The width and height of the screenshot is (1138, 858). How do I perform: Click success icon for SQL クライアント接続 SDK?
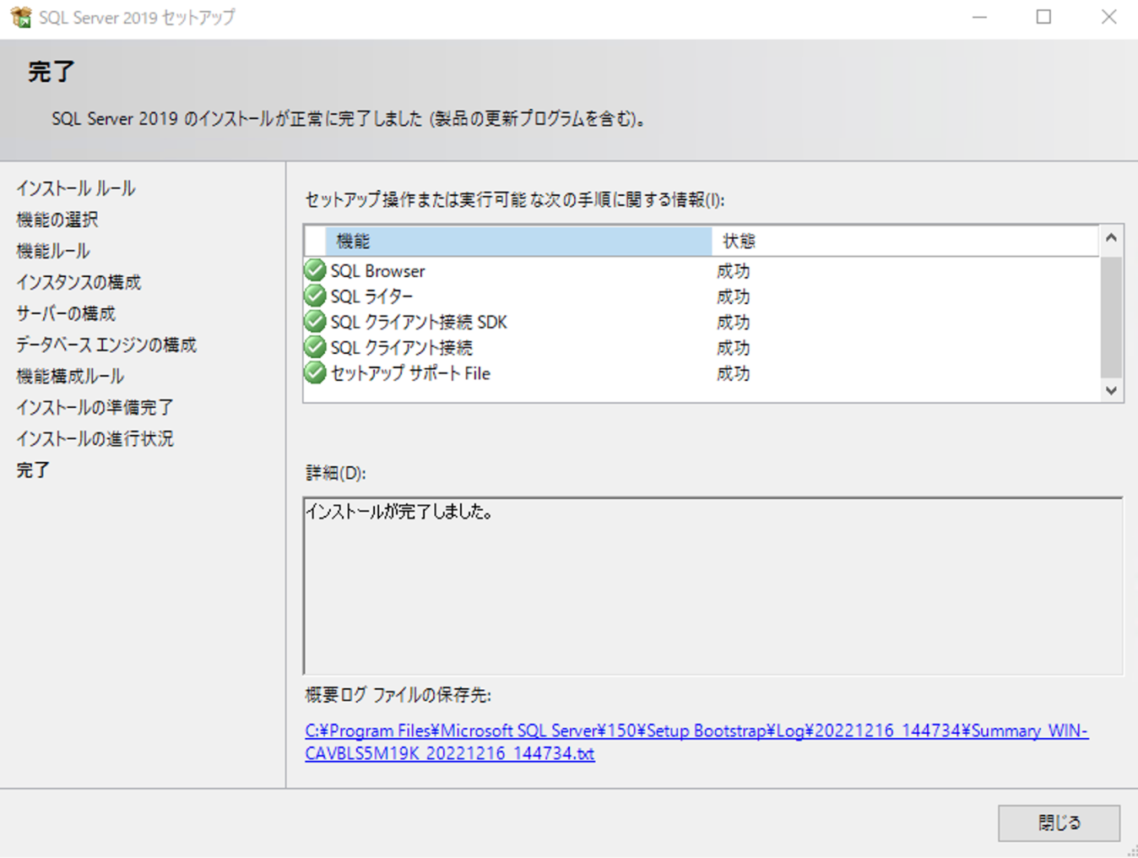(x=315, y=322)
